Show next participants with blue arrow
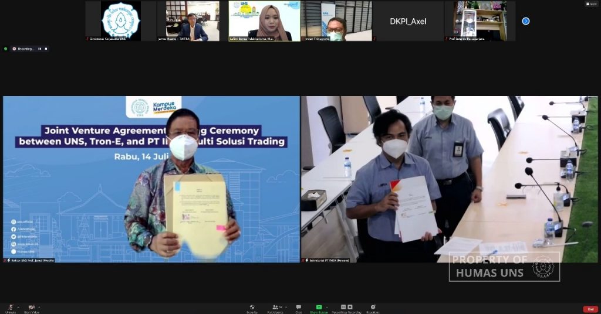 (x=526, y=21)
